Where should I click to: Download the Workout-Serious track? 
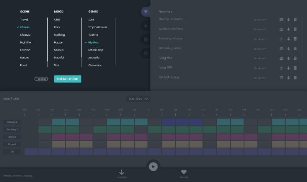[288, 29]
